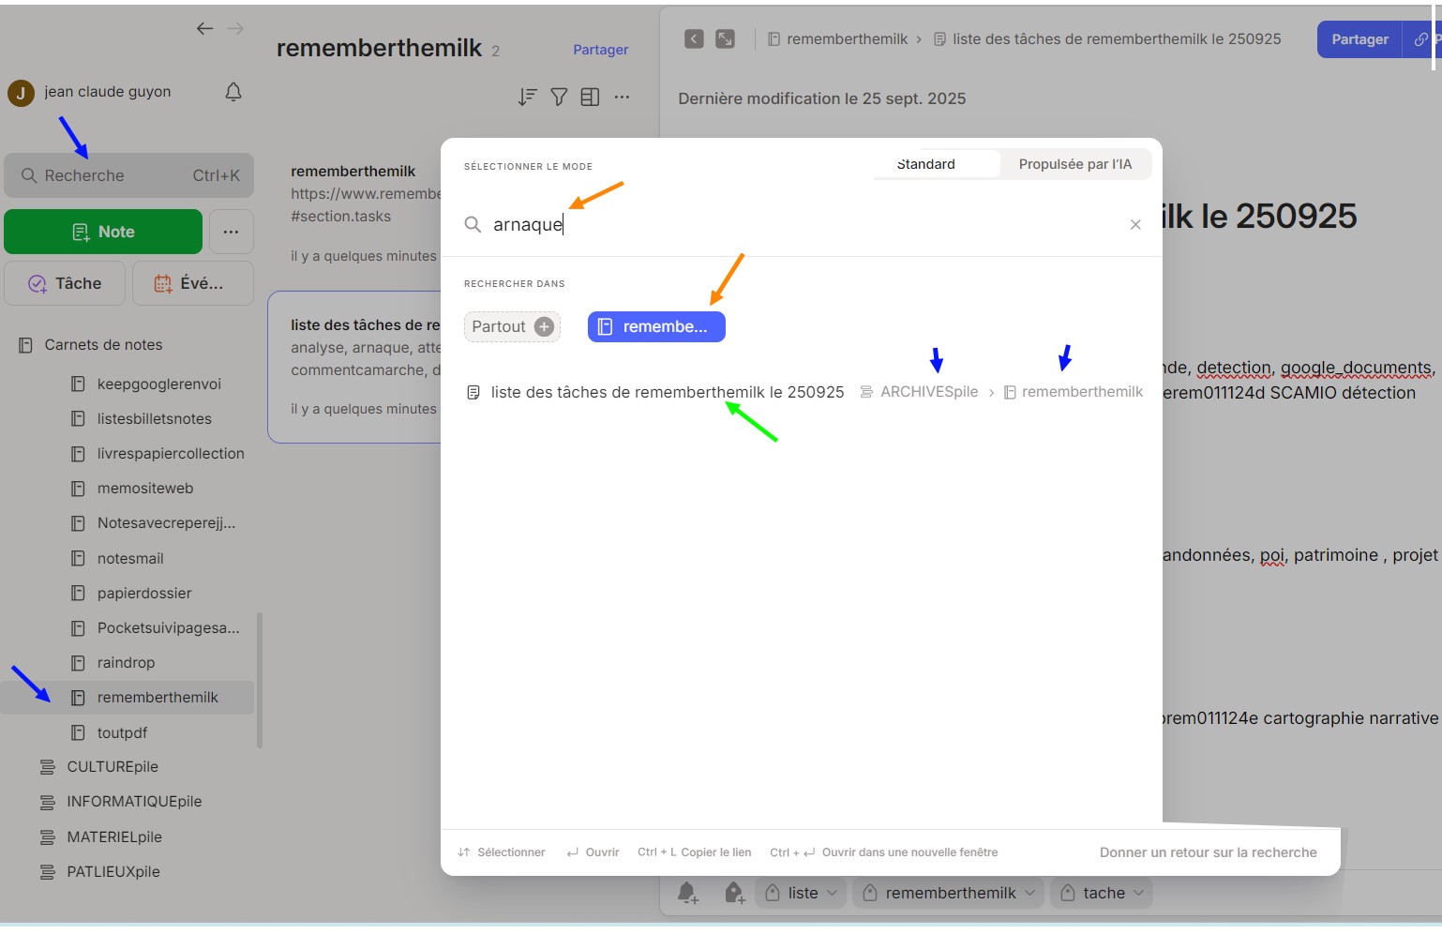The width and height of the screenshot is (1442, 934).
Task: Click the orange J account avatar
Action: tap(21, 93)
